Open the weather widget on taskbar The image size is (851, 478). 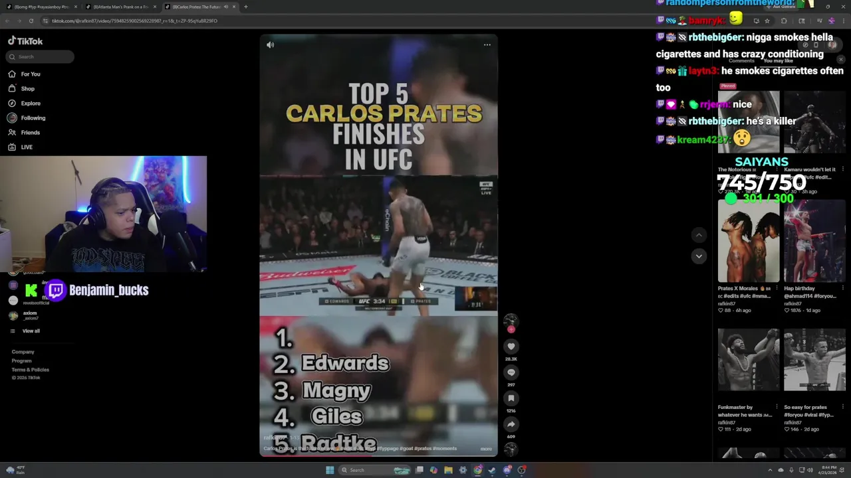click(x=16, y=469)
